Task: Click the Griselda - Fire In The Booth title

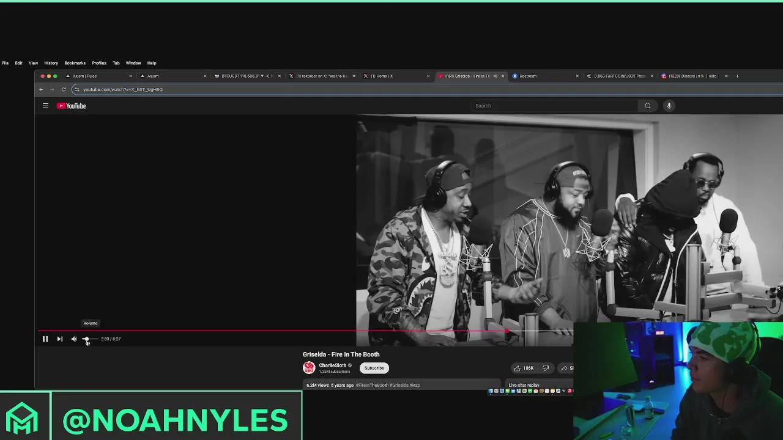Action: 341,354
